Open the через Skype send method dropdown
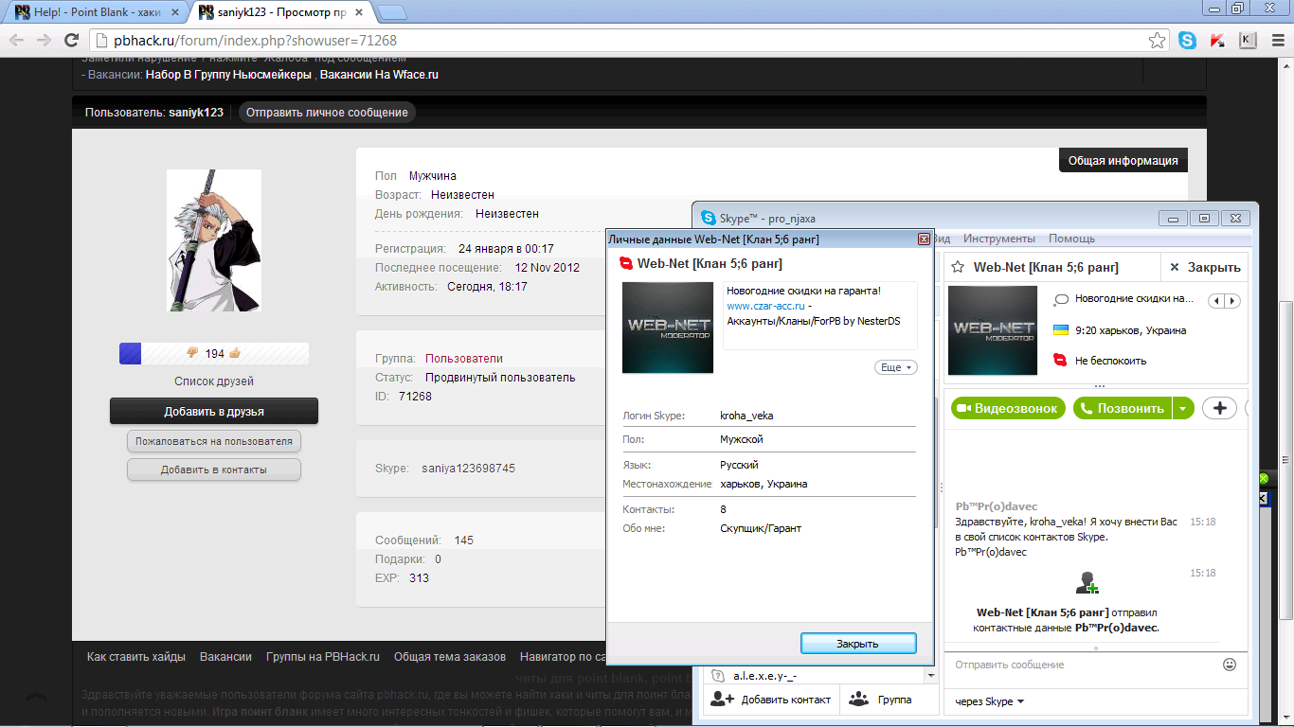The width and height of the screenshot is (1294, 727). [989, 701]
